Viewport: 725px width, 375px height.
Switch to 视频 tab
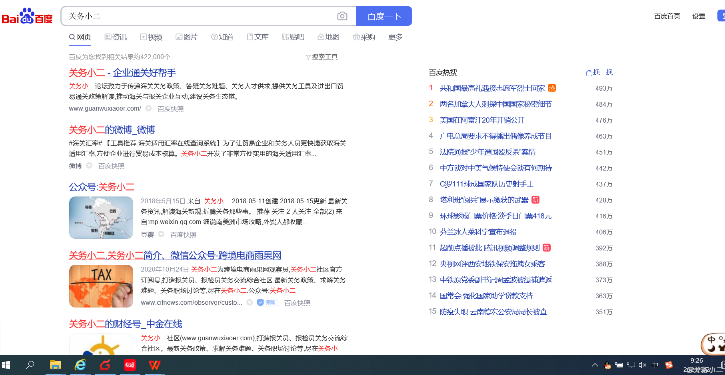(x=151, y=37)
